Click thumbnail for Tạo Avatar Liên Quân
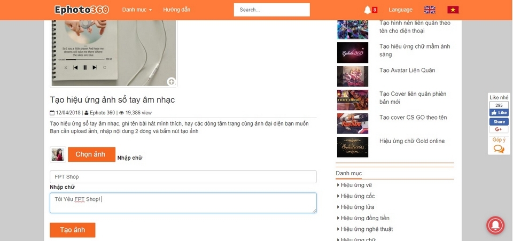The height and width of the screenshot is (241, 513). tap(352, 76)
